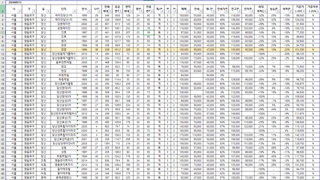The height and width of the screenshot is (180, 320).
Task: Open the filter dropdown for the 구 column
Action: (x=34, y=11)
